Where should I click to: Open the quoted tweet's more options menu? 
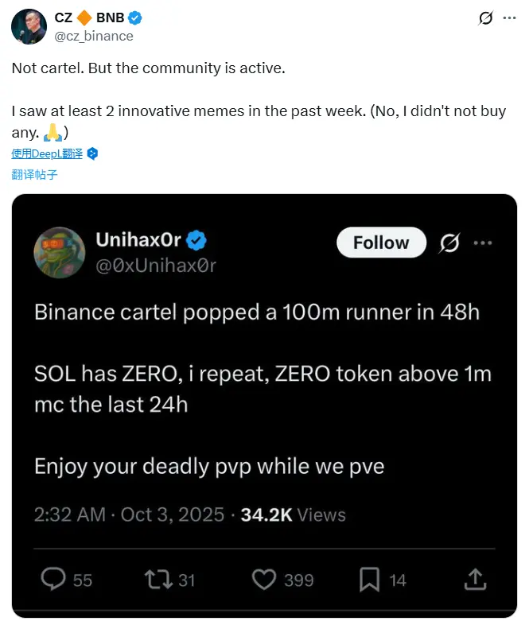[483, 243]
